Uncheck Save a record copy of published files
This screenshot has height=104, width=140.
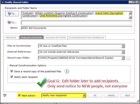coord(12,71)
